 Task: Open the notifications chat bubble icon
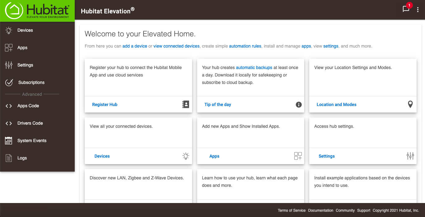(406, 9)
